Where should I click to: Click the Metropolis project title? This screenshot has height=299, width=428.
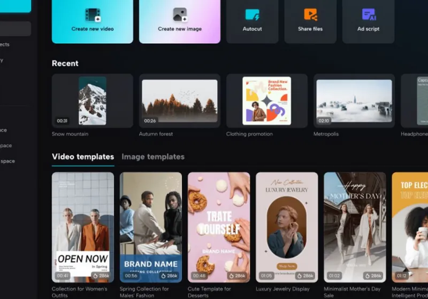pos(326,134)
